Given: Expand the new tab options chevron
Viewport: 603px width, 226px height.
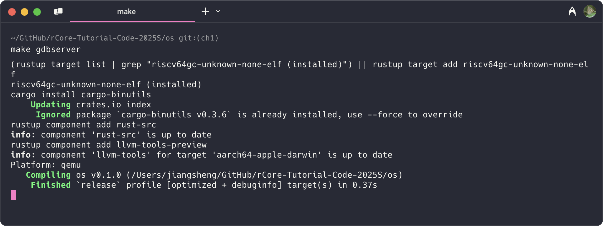Looking at the screenshot, I should click(218, 12).
